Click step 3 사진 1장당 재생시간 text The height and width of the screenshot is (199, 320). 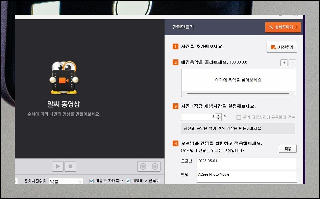[218, 106]
